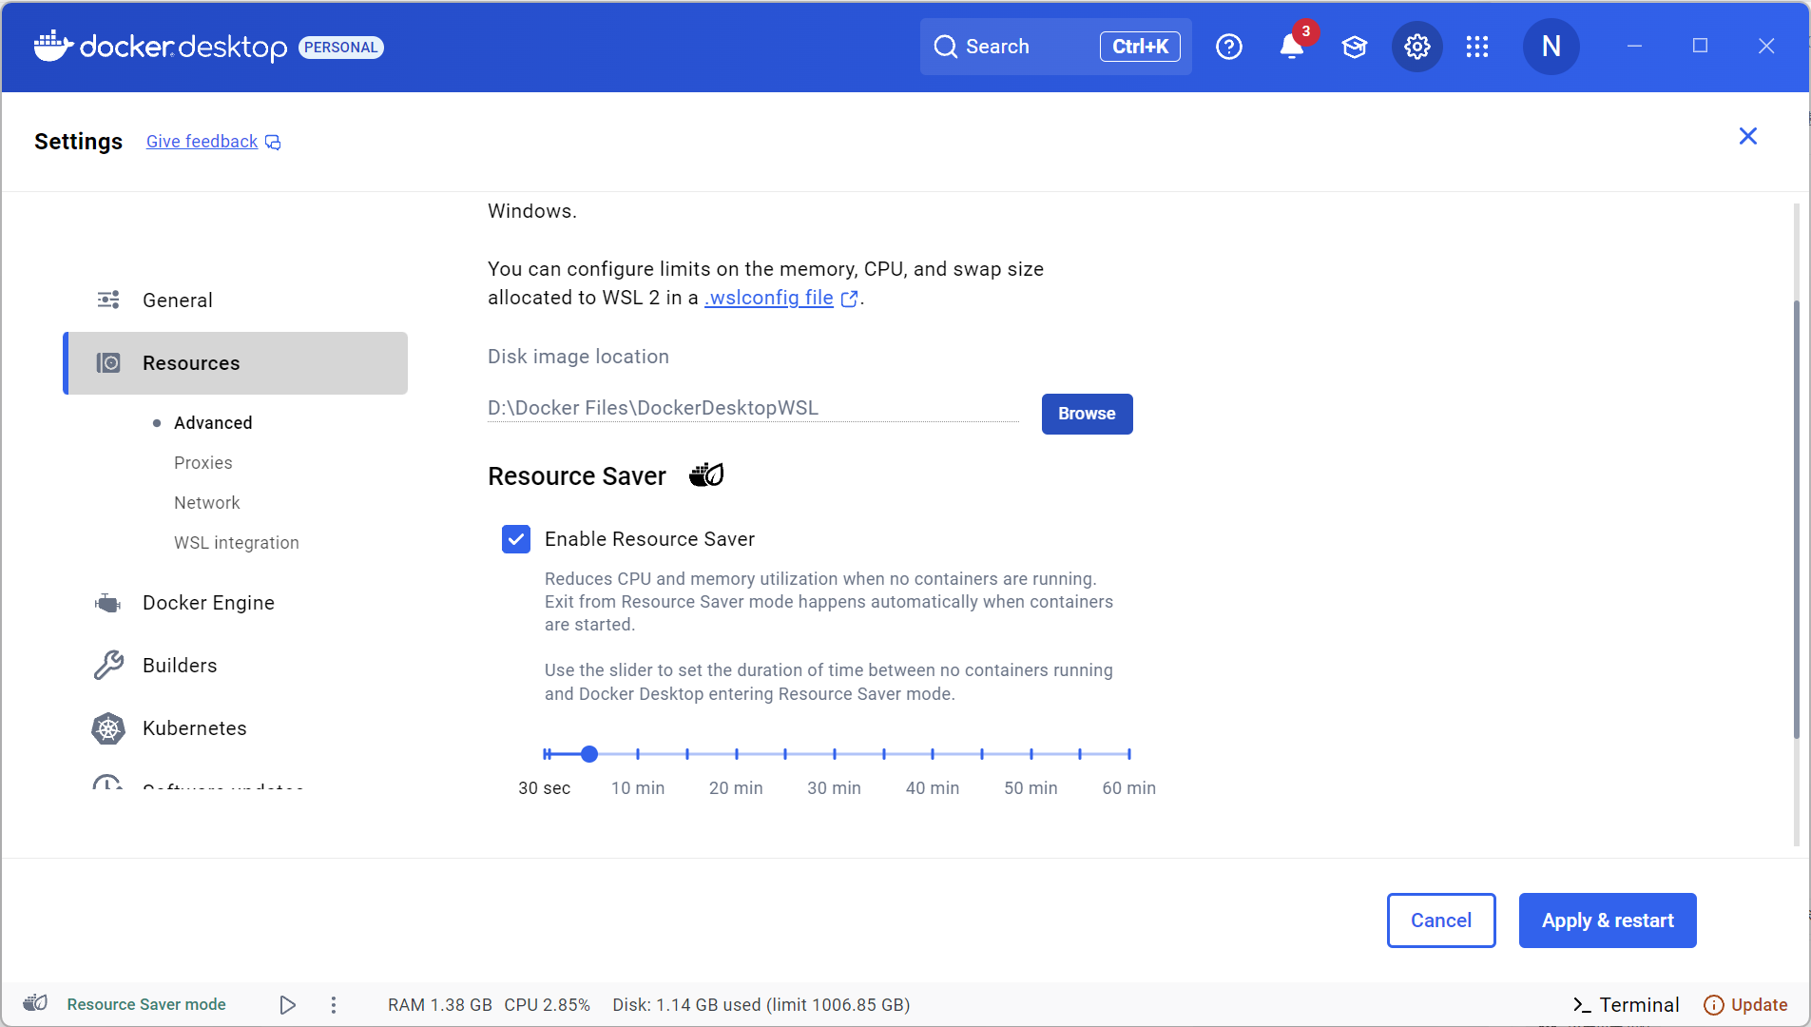Switch to the WSL integration settings page
This screenshot has width=1811, height=1027.
pyautogui.click(x=236, y=542)
